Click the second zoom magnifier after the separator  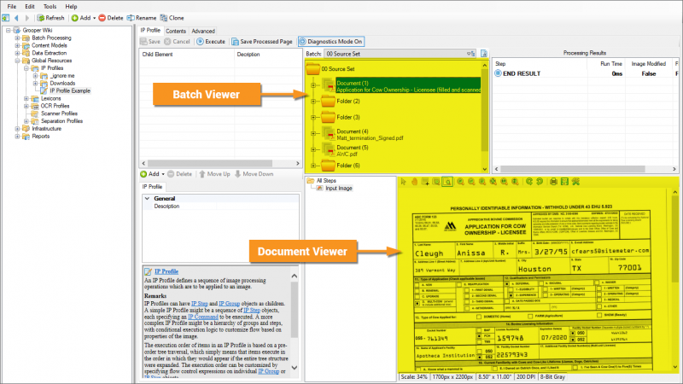pos(471,182)
